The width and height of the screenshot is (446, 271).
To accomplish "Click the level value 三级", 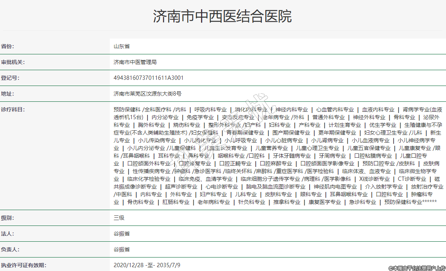I will pyautogui.click(x=119, y=218).
